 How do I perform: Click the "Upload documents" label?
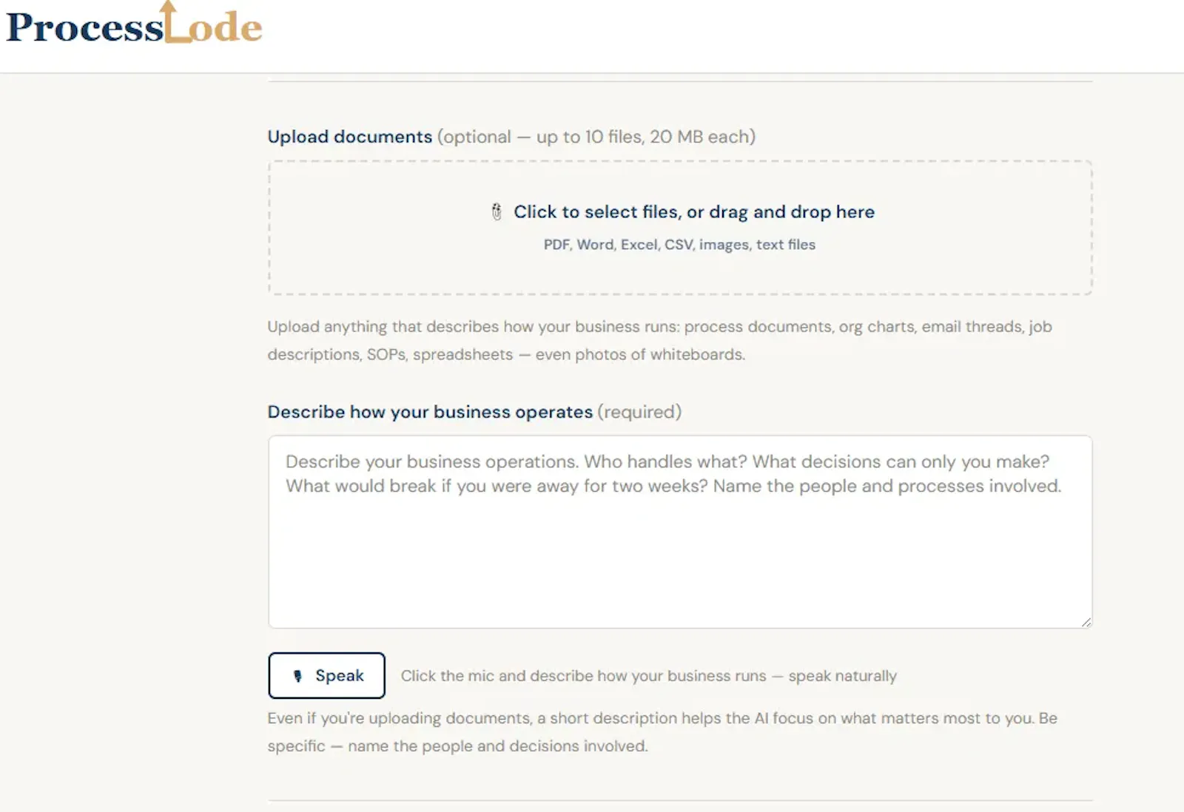coord(350,137)
